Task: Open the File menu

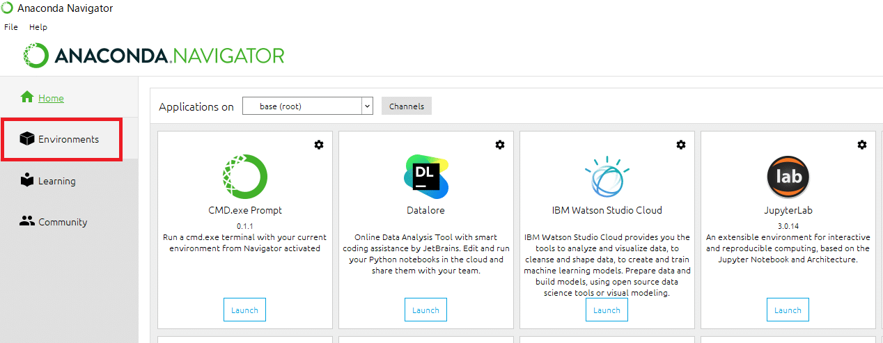Action: [x=10, y=27]
